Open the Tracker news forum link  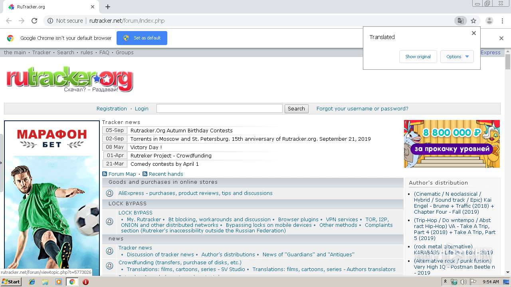135,248
